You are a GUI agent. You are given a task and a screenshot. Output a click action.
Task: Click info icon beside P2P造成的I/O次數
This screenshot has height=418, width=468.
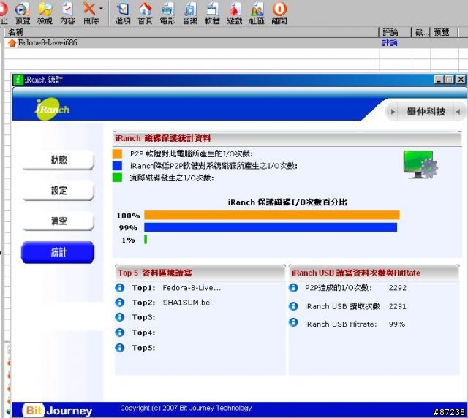tap(293, 288)
